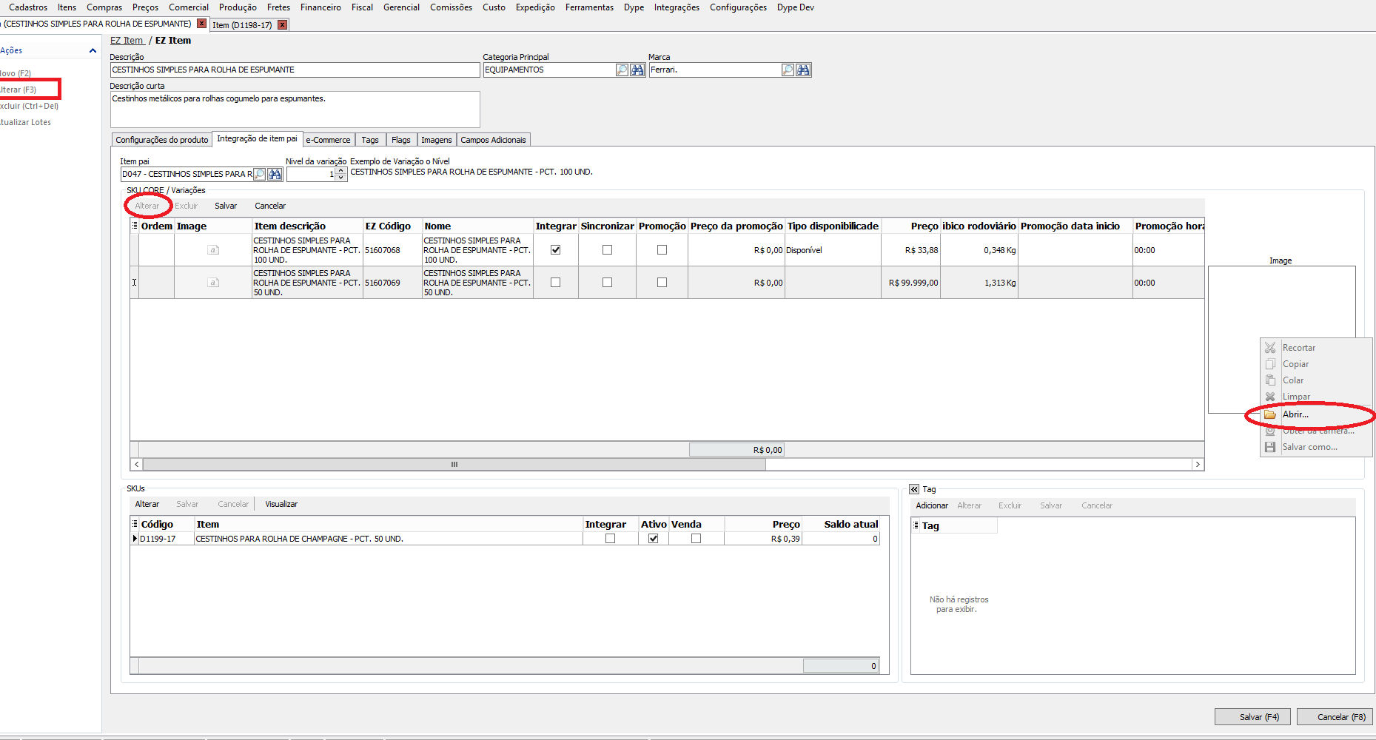Screen dimensions: 1376x740
Task: Open the Configurações do produto tab
Action: coord(162,140)
